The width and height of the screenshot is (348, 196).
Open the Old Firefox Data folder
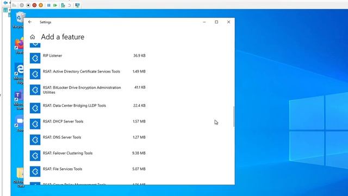click(19, 177)
